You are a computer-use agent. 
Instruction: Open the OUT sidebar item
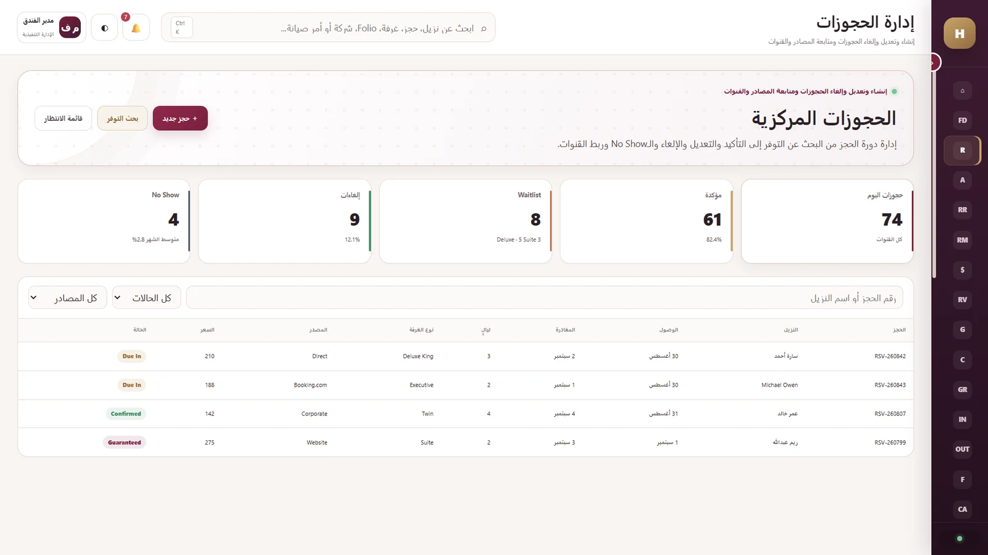coord(962,450)
